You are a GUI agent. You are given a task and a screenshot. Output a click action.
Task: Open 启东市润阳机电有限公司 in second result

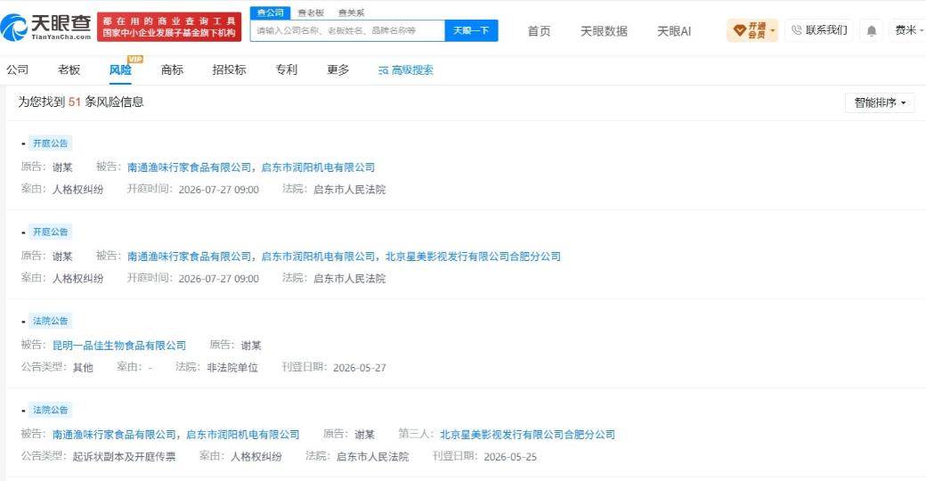click(319, 257)
